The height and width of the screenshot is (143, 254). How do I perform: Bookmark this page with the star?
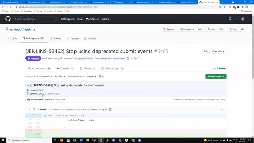pyautogui.click(x=225, y=7)
